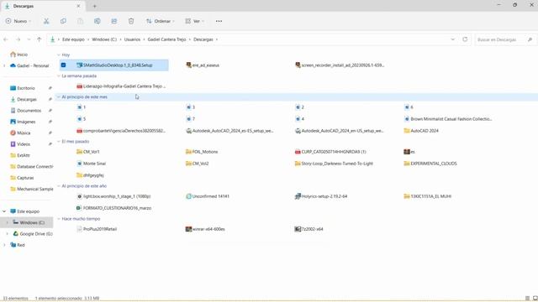This screenshot has height=302, width=538.
Task: Go to Windows (C:) in breadcrumb path
Action: 104,39
